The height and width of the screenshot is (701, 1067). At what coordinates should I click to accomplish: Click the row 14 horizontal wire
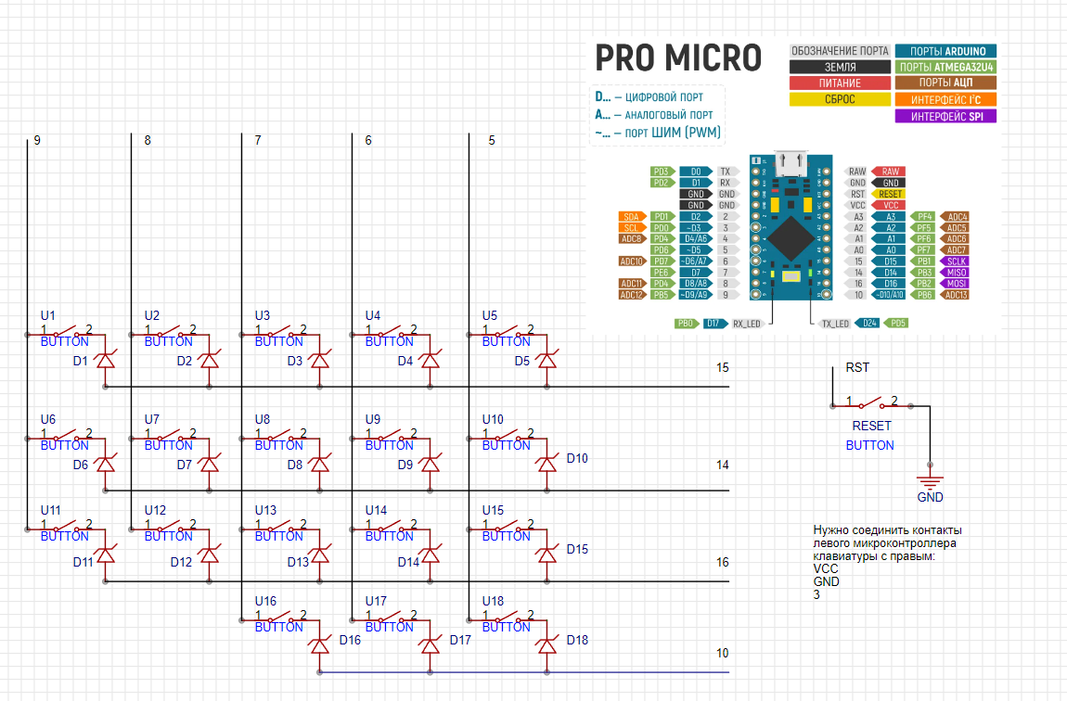pos(418,491)
